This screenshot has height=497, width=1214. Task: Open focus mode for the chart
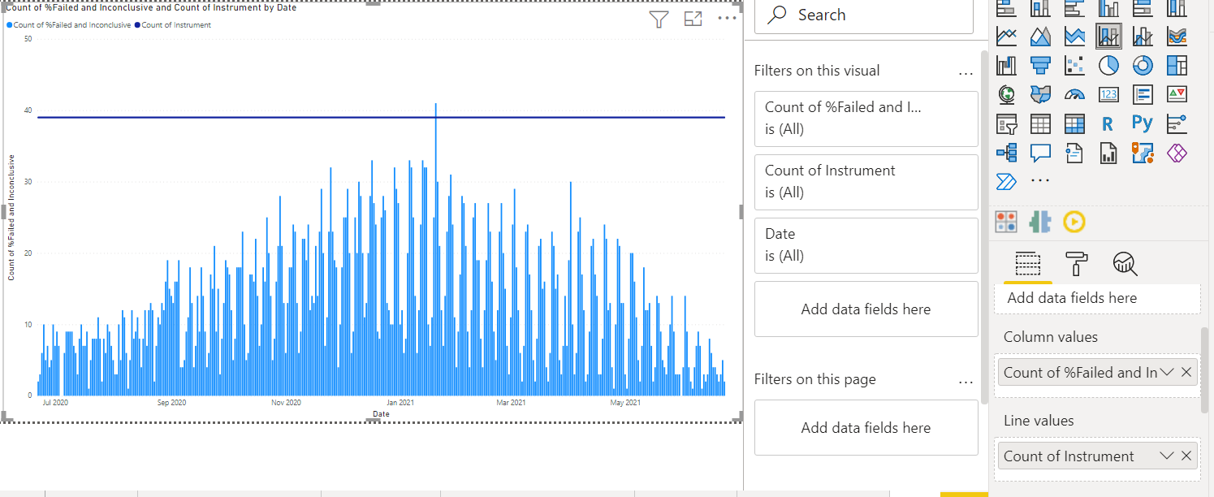pyautogui.click(x=693, y=19)
